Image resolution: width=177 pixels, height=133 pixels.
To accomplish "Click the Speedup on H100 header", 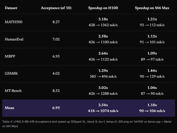I will 103,8.
